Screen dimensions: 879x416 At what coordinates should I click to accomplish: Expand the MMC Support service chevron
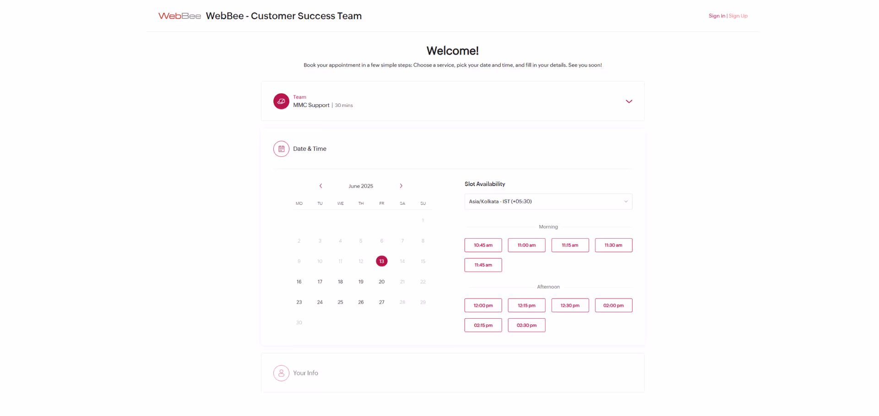(629, 101)
